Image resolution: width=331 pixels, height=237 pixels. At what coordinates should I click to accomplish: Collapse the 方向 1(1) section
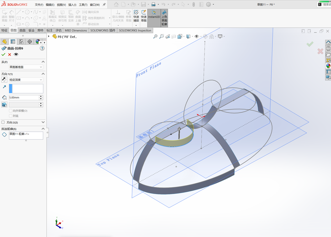43,74
